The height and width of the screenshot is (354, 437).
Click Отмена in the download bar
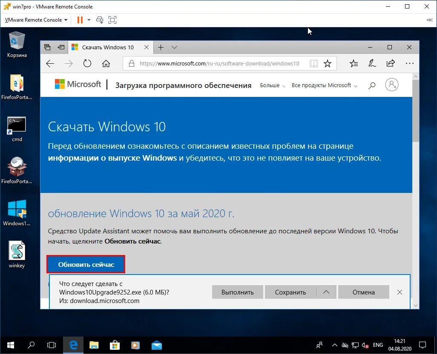(x=363, y=292)
